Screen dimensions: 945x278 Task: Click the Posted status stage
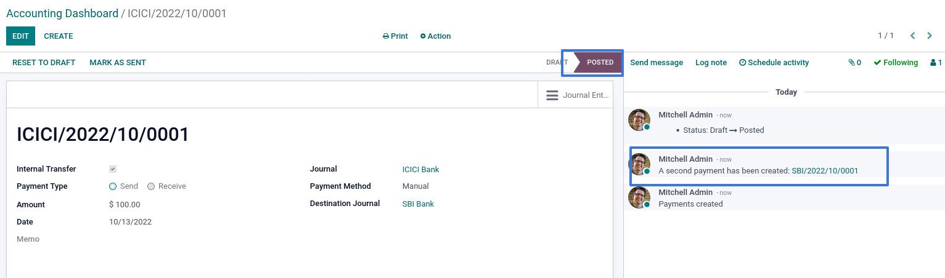(600, 63)
